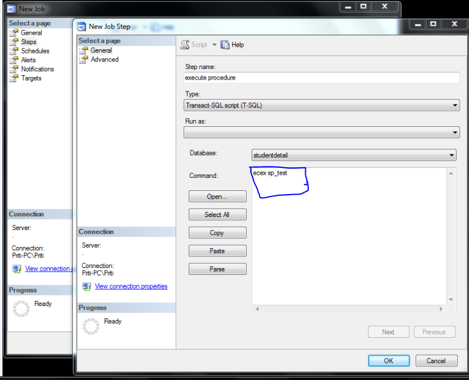Click Command box scroll up arrow
This screenshot has height=380, width=469.
[451, 174]
